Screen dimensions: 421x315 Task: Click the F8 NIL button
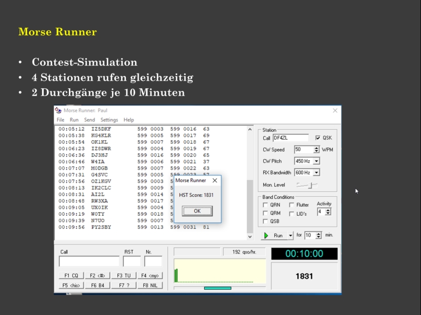(150, 285)
